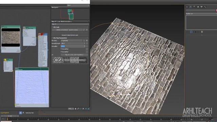The width and height of the screenshot is (217, 122).
Task: Click the OSL Open Shading Language banner
Action: (70, 60)
